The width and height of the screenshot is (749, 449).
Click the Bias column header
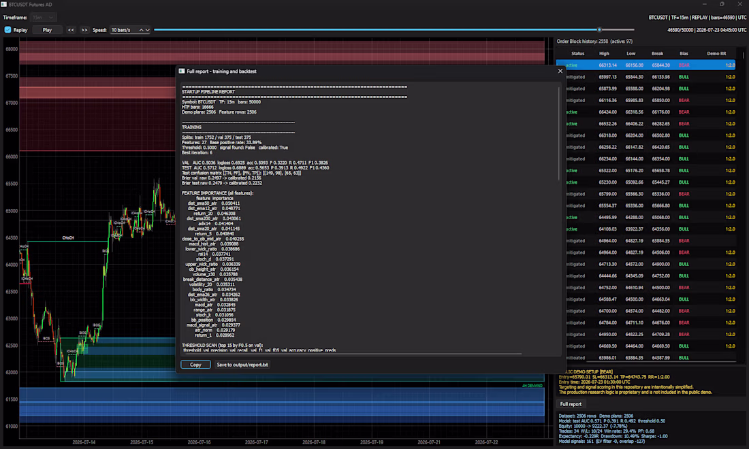click(x=684, y=54)
